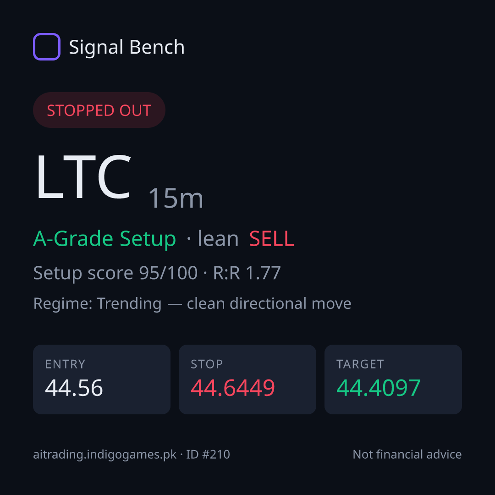Click the 44.56 entry price value
495x495 pixels.
pyautogui.click(x=74, y=388)
